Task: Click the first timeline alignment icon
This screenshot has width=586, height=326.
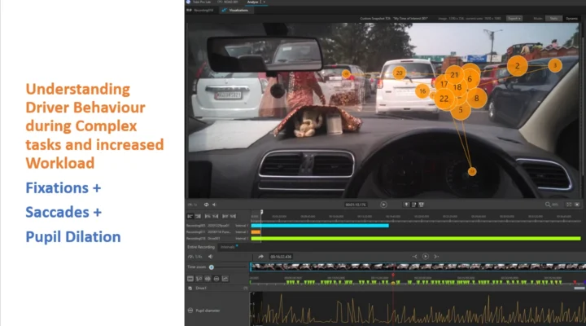Action: [x=190, y=216]
